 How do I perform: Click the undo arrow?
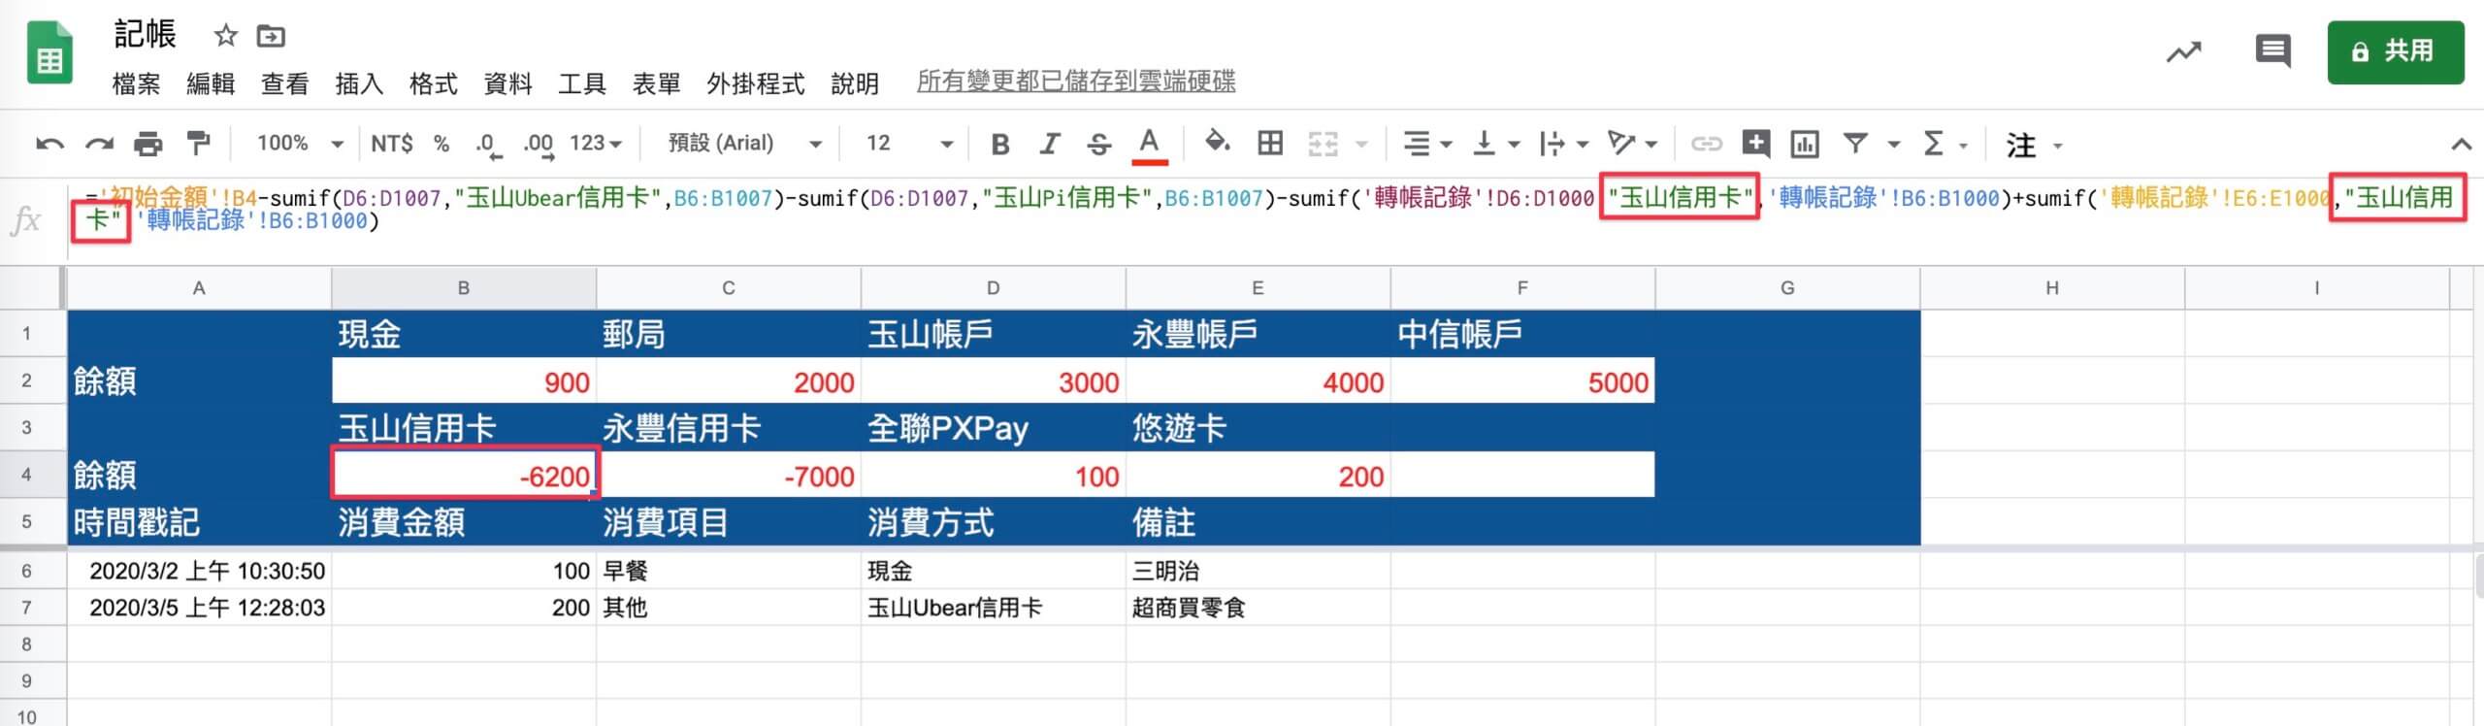pyautogui.click(x=50, y=145)
